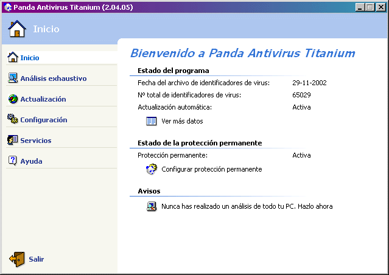Click the Ver más datos table icon
The height and width of the screenshot is (275, 389).
pyautogui.click(x=151, y=121)
